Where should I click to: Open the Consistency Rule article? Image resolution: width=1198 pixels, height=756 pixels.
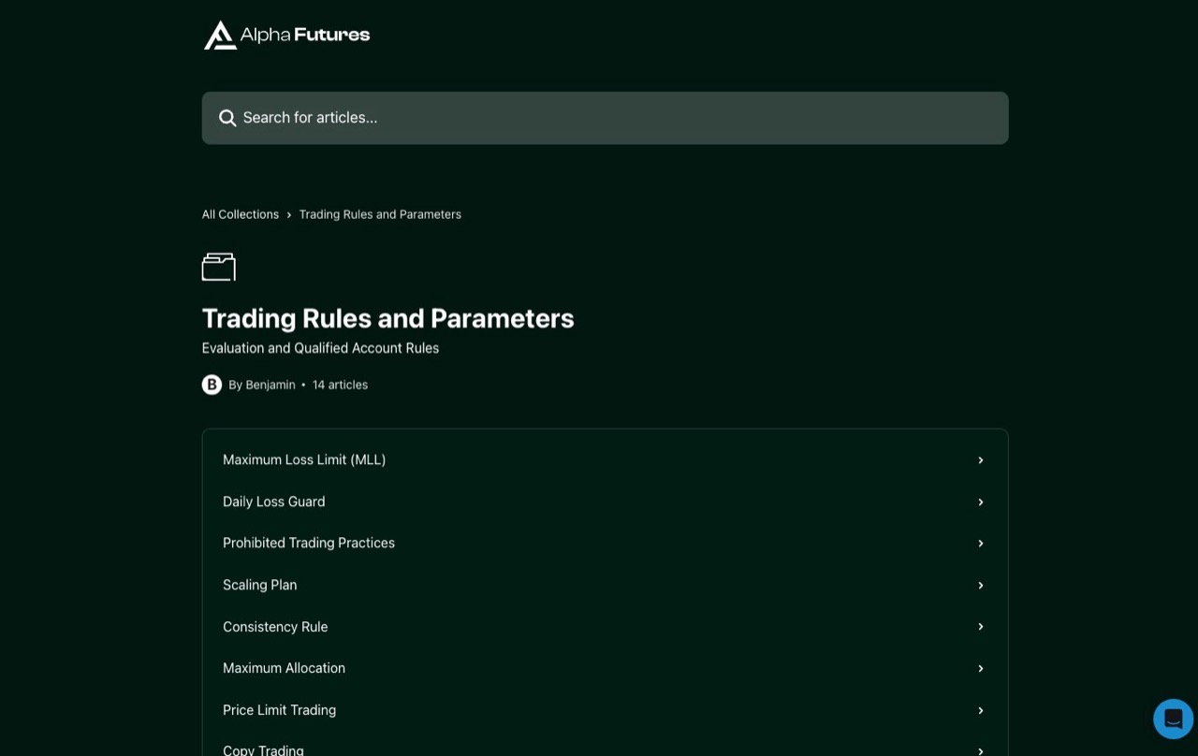click(605, 627)
